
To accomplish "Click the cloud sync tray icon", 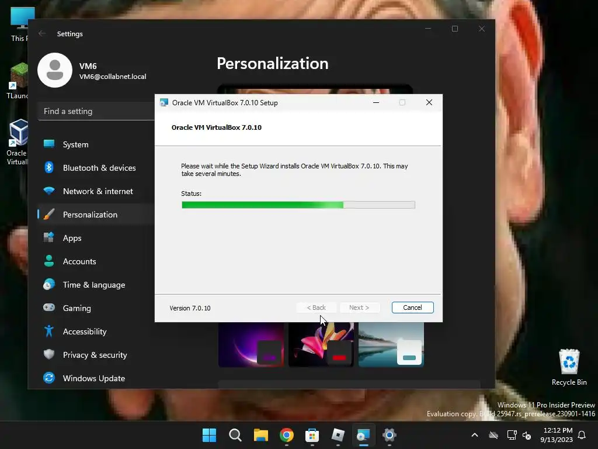I will pos(493,435).
